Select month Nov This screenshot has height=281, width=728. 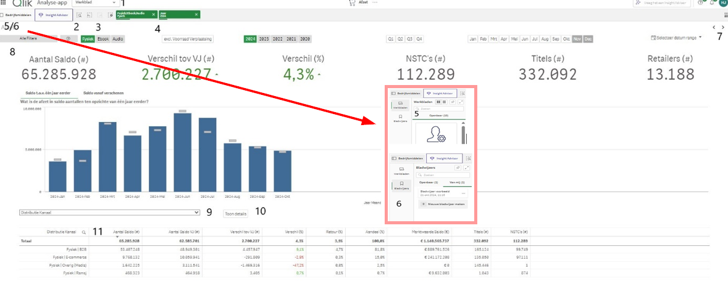click(577, 39)
